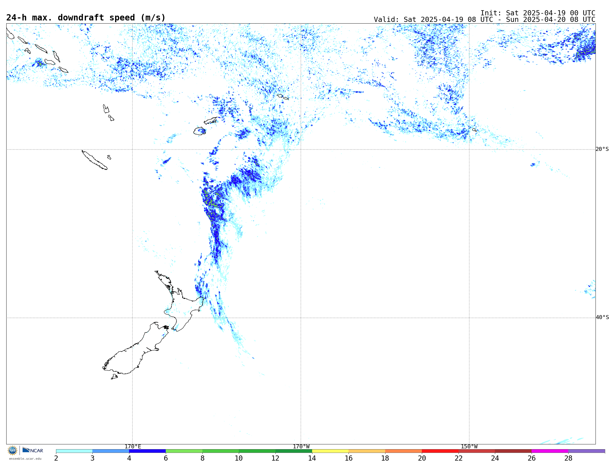Click the colorbar tick label 8
This screenshot has height=462, width=614.
point(202,458)
